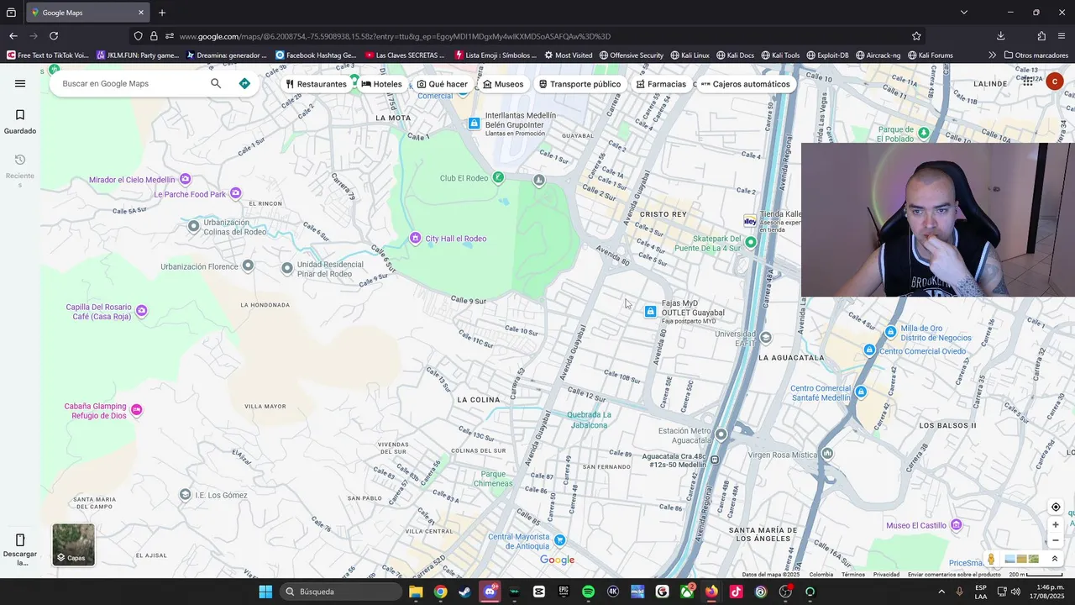Open the Kali Linux bookmark
1075x605 pixels.
pos(690,55)
